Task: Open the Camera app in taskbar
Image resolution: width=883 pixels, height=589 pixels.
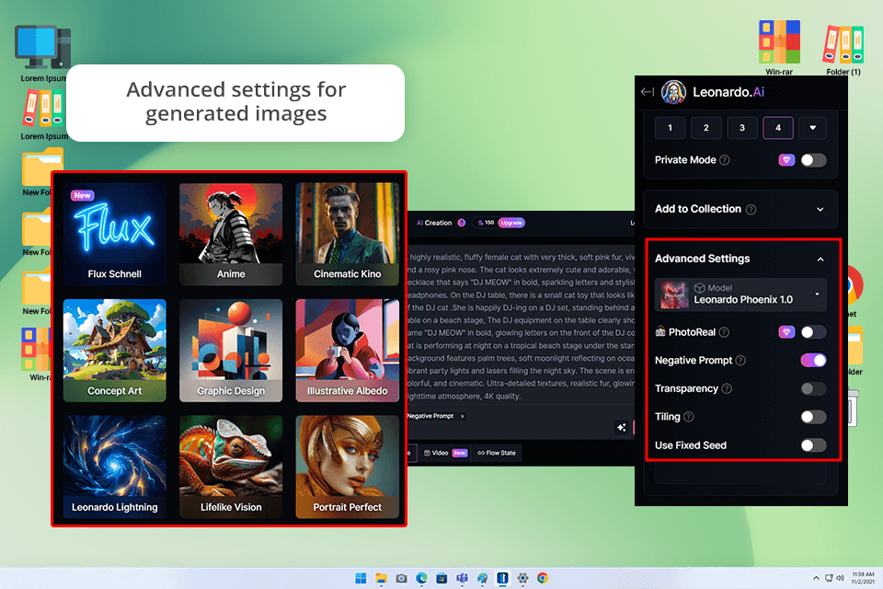Action: click(x=402, y=578)
